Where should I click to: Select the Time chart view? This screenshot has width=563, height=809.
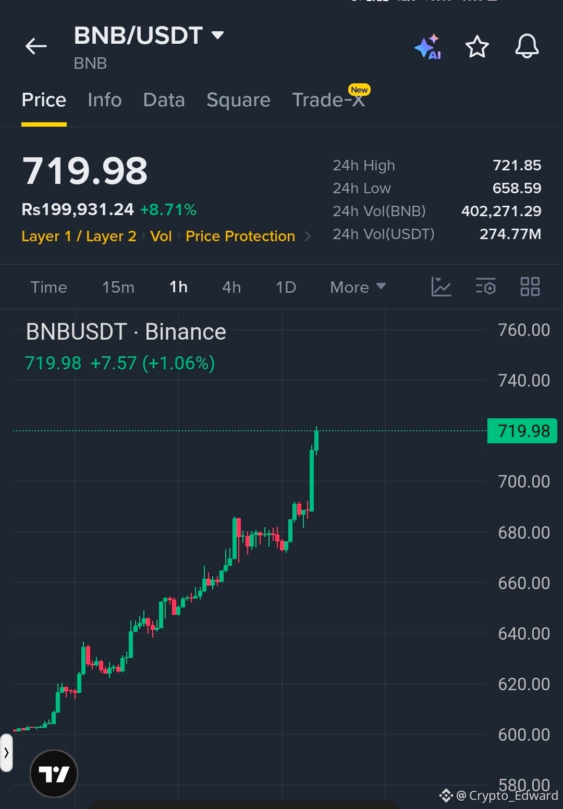coord(48,287)
